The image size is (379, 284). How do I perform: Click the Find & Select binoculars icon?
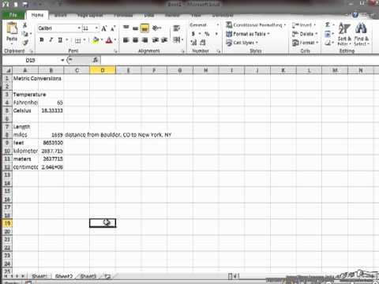(x=362, y=34)
